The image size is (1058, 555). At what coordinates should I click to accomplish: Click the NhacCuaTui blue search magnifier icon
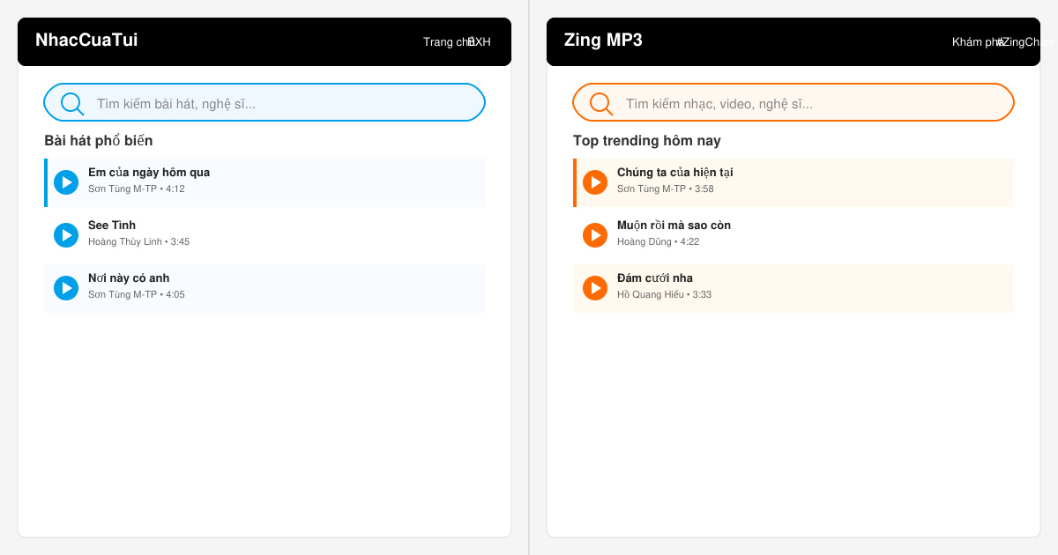point(72,104)
